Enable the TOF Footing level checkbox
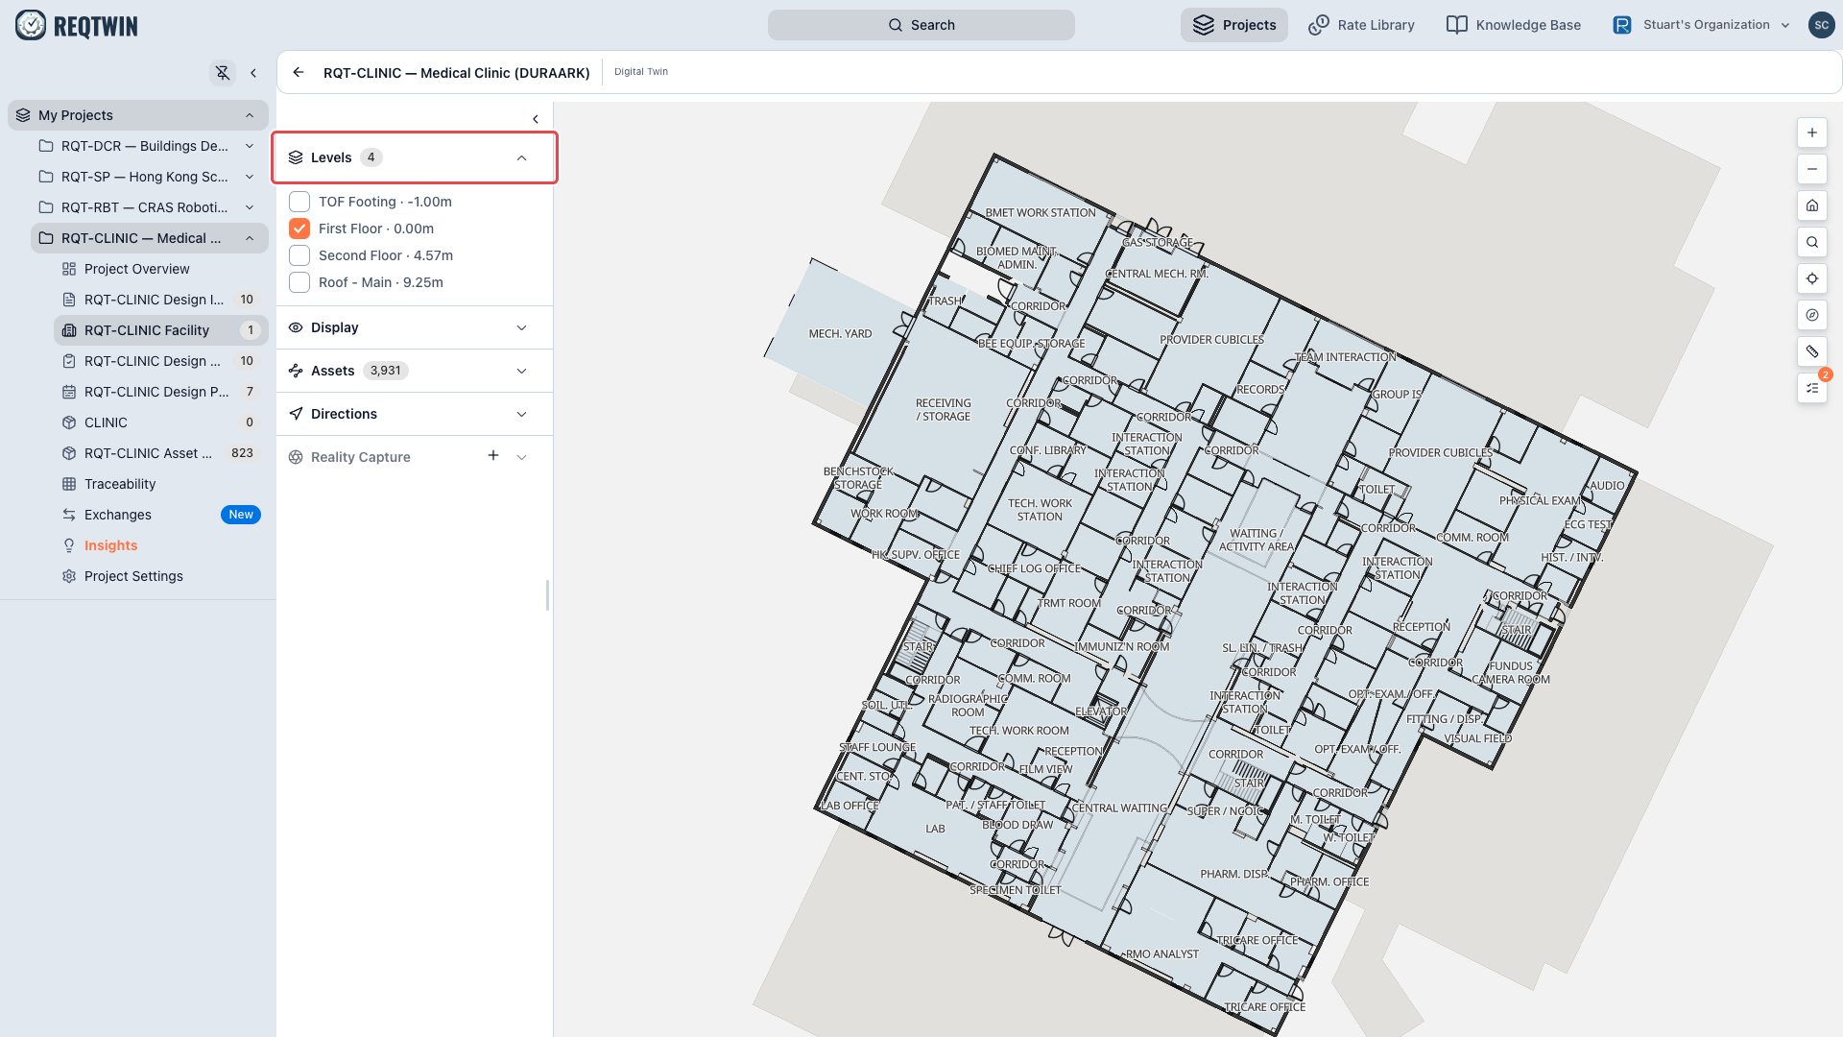This screenshot has height=1037, width=1843. (x=299, y=202)
